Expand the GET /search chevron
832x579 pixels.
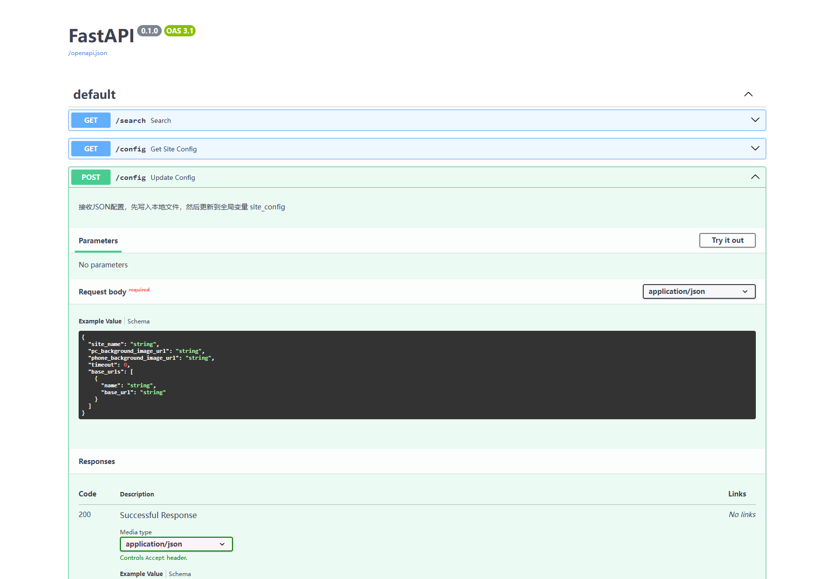[755, 120]
